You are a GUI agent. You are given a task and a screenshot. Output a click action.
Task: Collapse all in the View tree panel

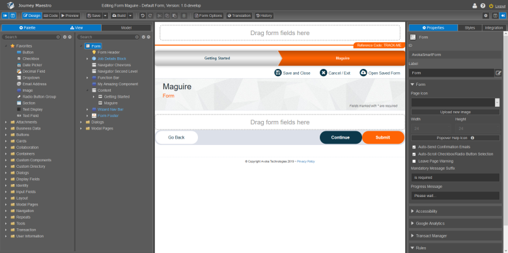click(148, 37)
